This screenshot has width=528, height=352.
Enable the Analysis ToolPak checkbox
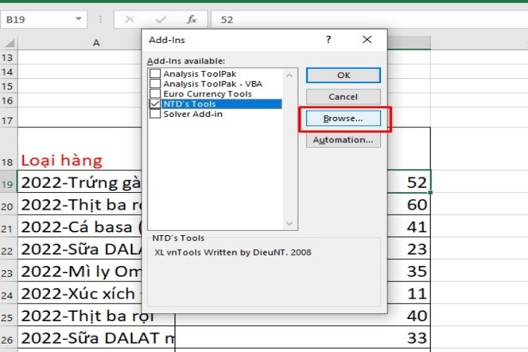[156, 74]
